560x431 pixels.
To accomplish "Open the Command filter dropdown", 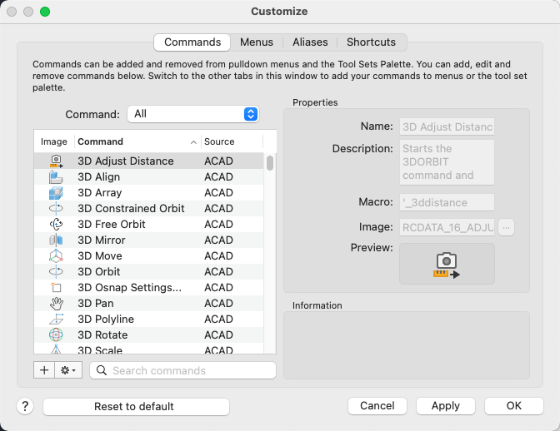I will 192,114.
